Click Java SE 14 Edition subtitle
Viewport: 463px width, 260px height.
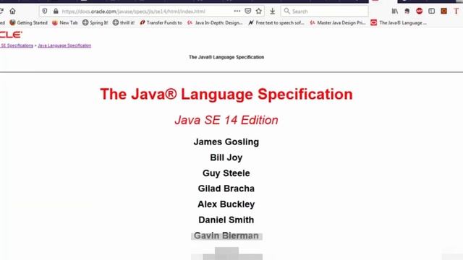226,121
